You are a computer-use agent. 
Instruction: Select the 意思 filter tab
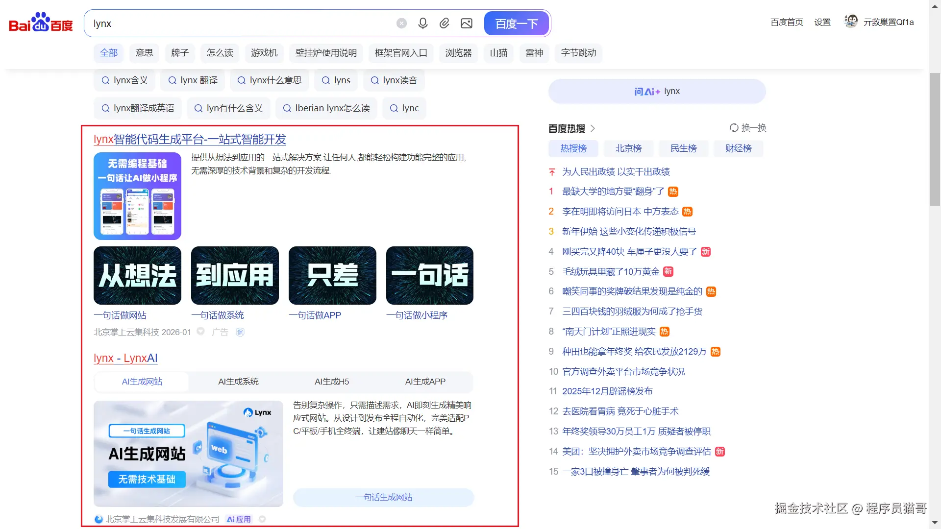coord(144,53)
